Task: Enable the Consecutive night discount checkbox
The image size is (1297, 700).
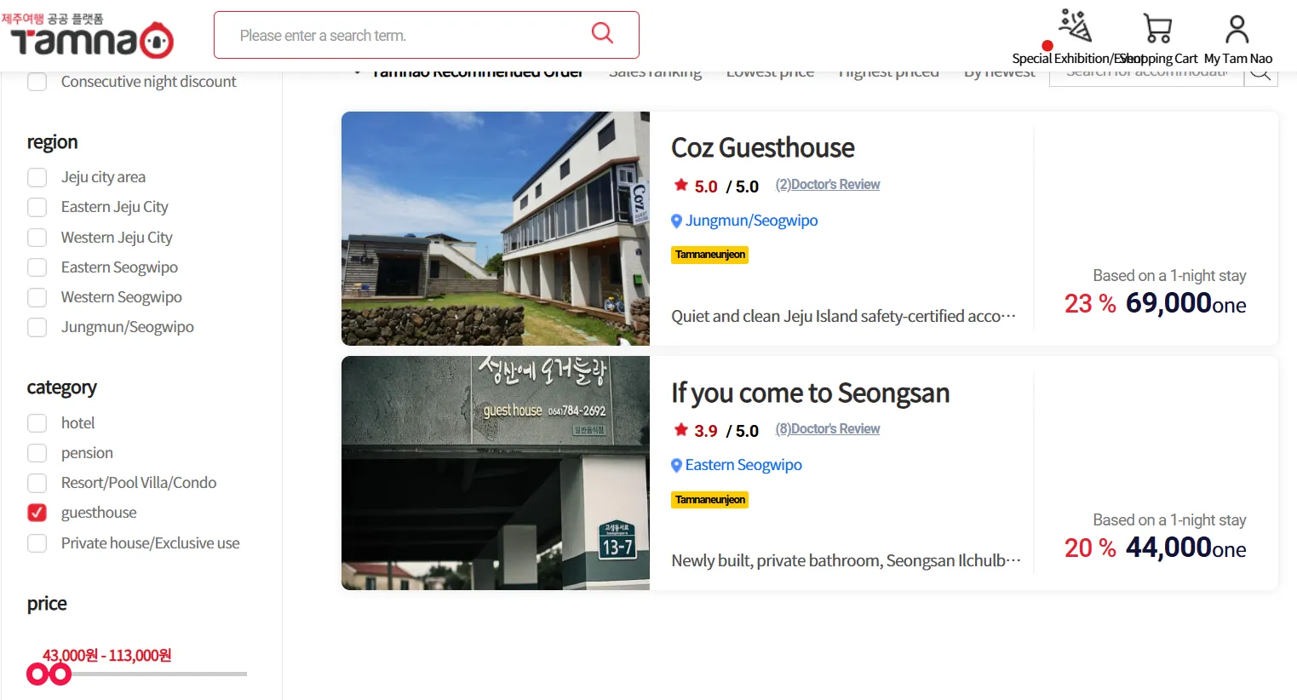Action: (x=37, y=82)
